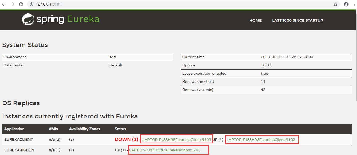Select the data center value default
This screenshot has width=357, height=155.
point(116,65)
